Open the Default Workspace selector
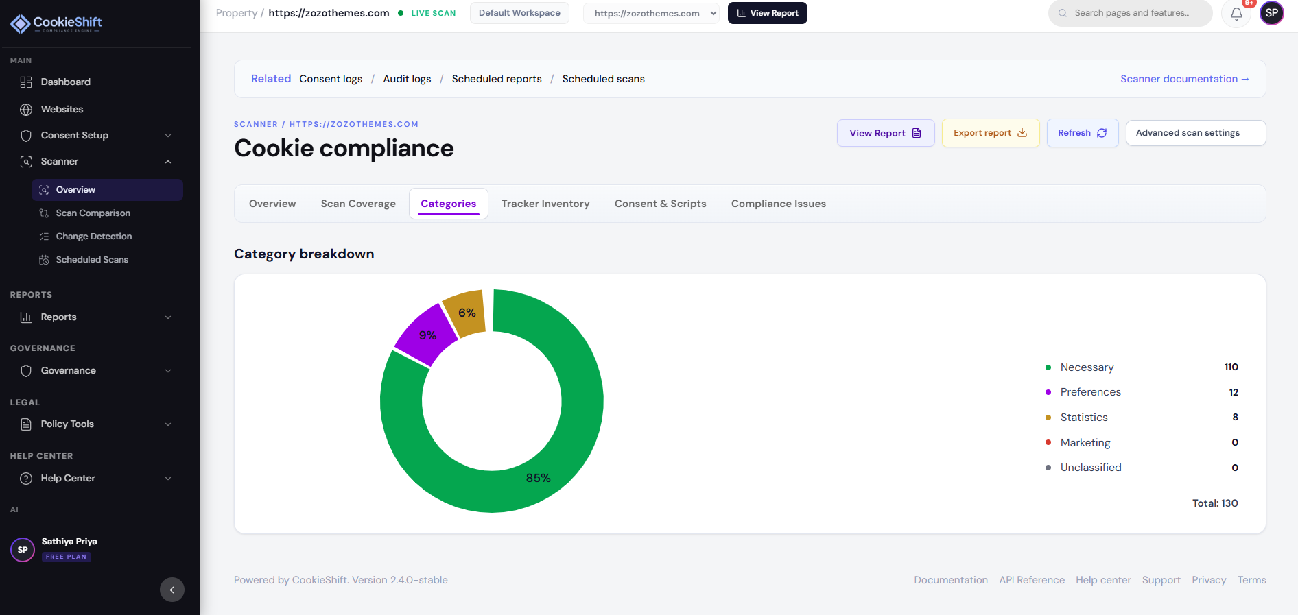Screen dimensions: 1298x615 pos(519,13)
